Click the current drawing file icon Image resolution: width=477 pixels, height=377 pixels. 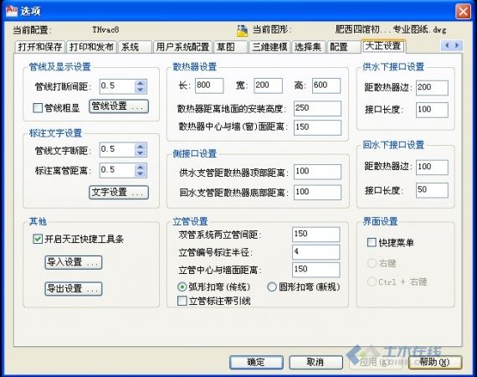pos(242,30)
